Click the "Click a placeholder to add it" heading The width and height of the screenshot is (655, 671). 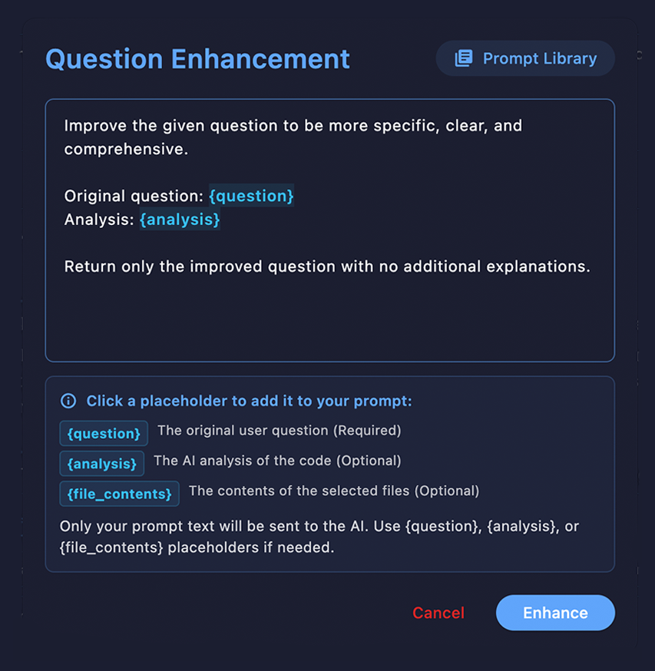(249, 401)
